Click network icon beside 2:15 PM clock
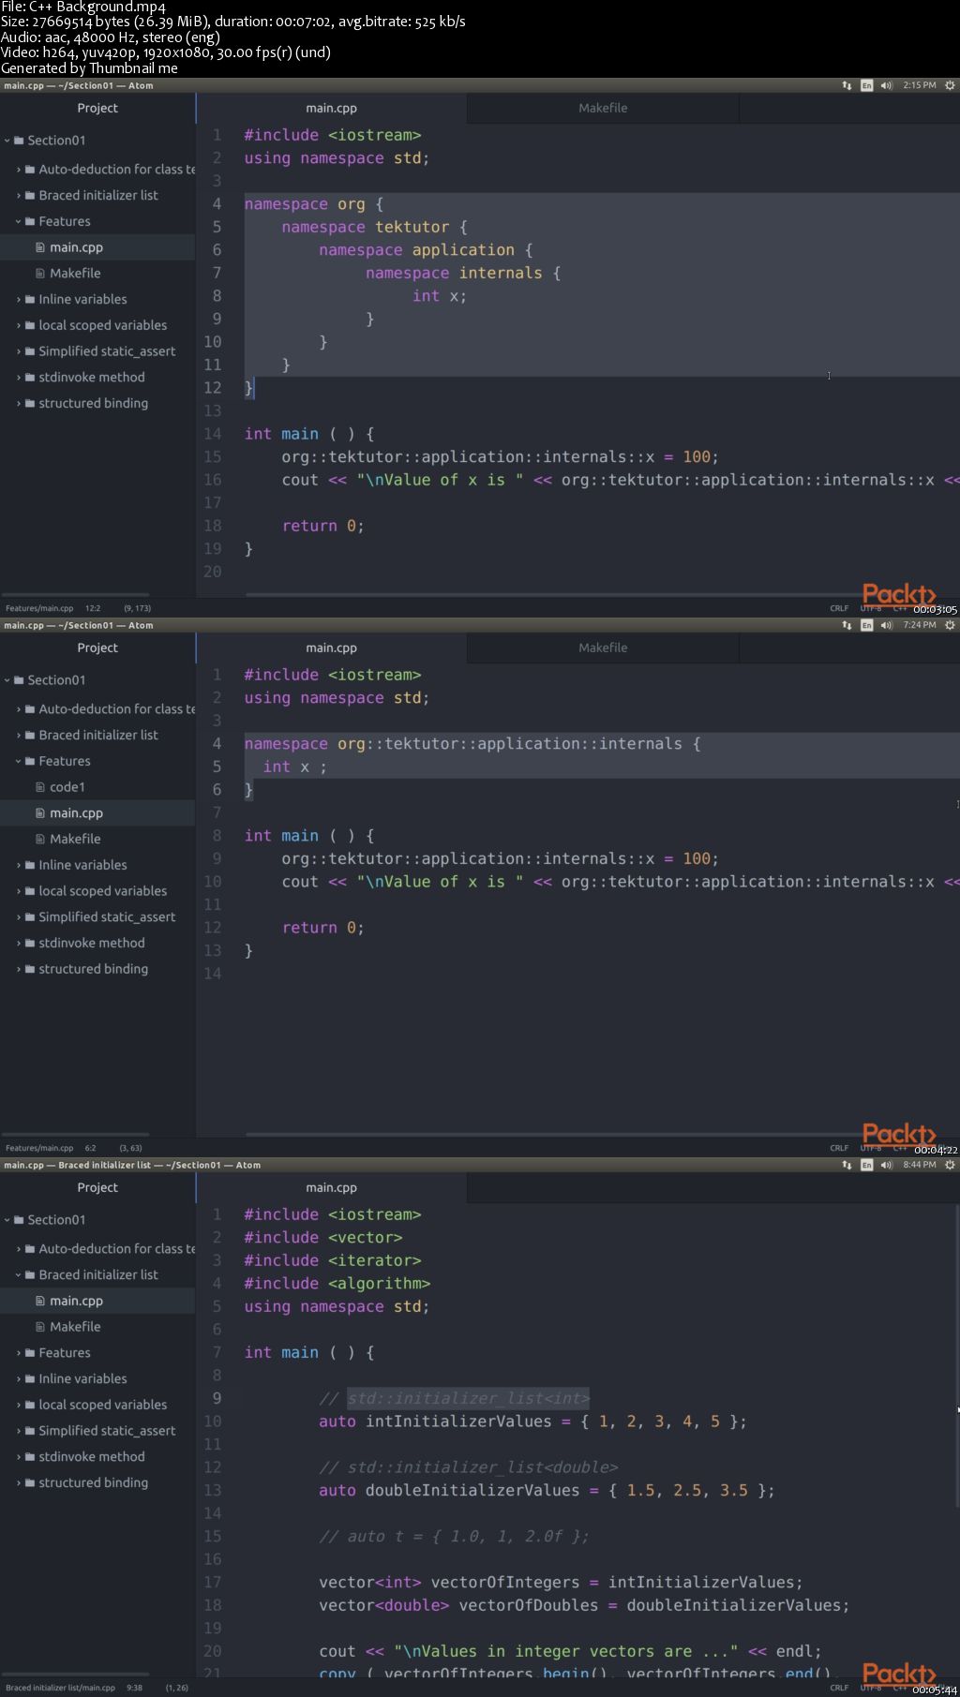 click(847, 85)
